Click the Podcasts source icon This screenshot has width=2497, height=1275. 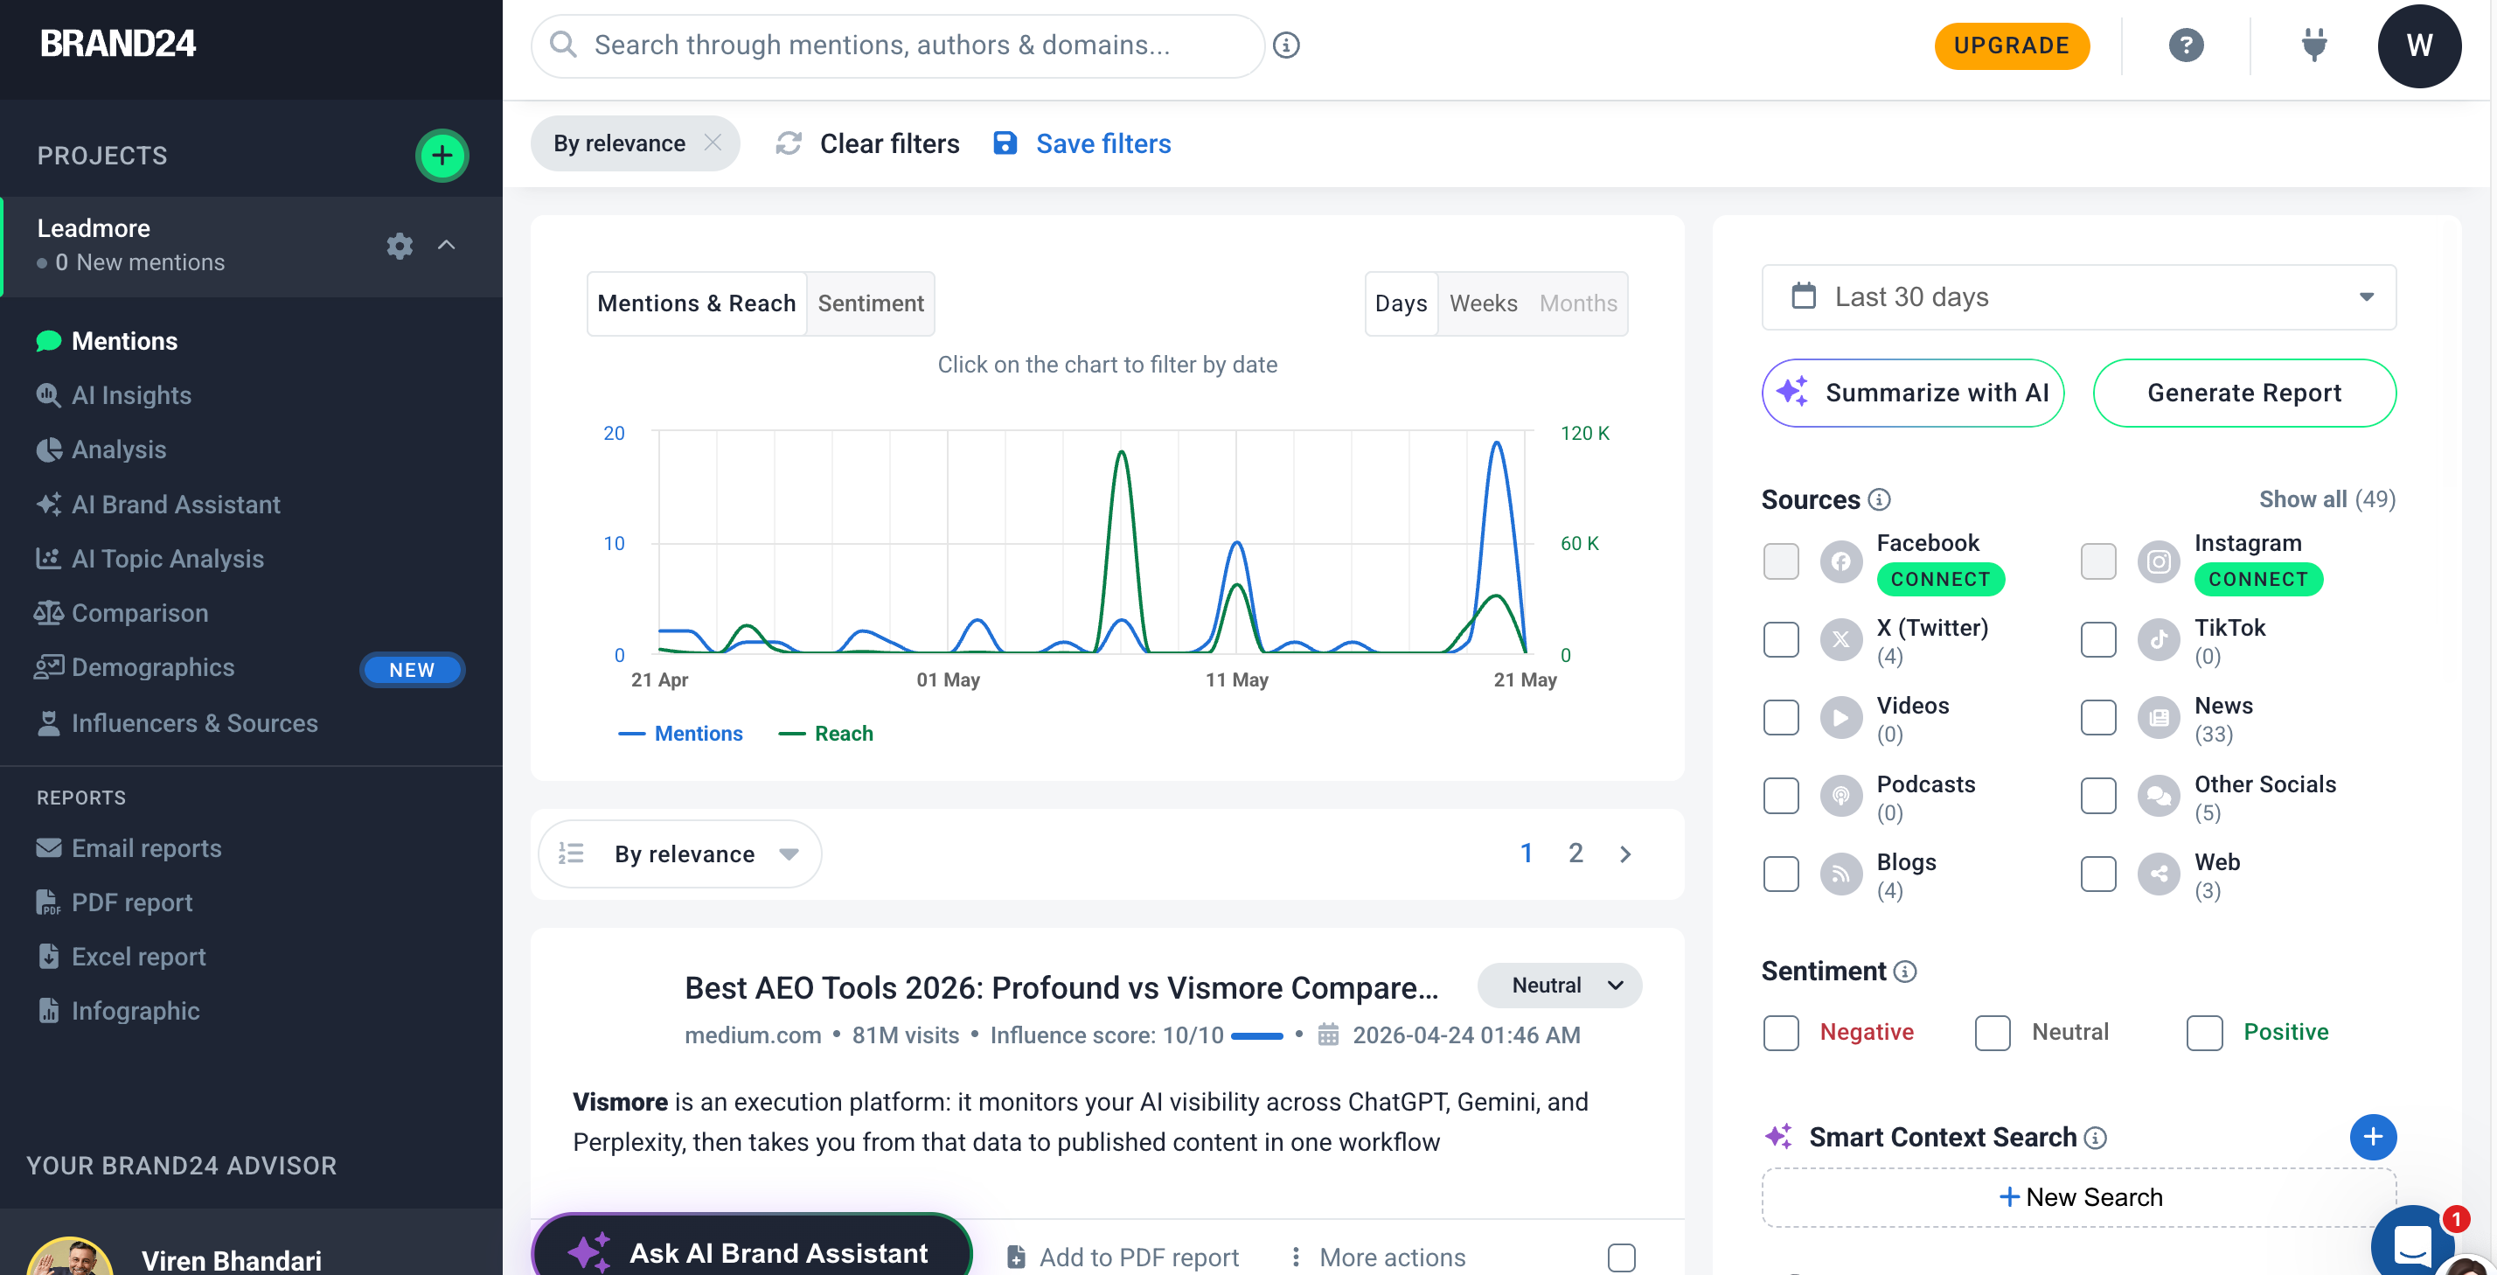click(1840, 796)
